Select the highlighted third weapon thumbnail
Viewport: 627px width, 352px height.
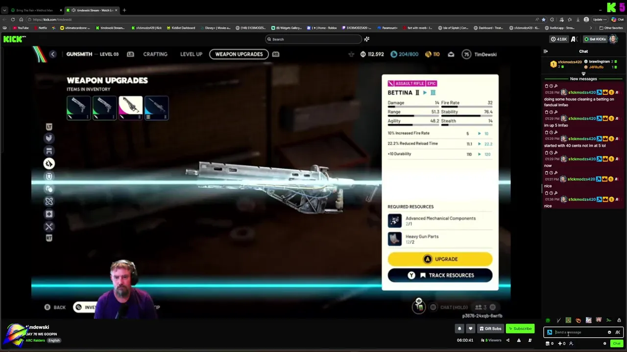130,108
